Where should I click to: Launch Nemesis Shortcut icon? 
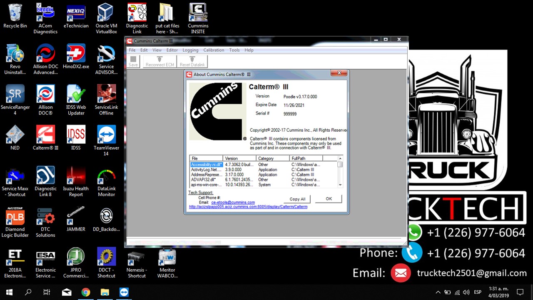pyautogui.click(x=137, y=263)
